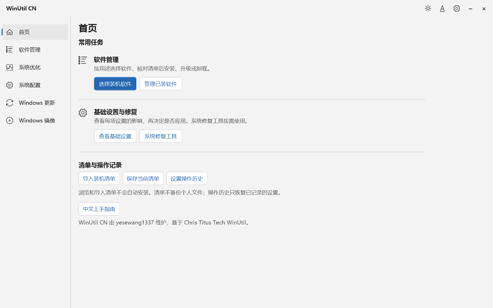Select the Windows 镜像 sidebar tab
Image resolution: width=493 pixels, height=308 pixels.
pos(35,121)
